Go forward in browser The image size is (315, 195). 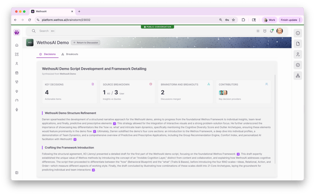23,20
